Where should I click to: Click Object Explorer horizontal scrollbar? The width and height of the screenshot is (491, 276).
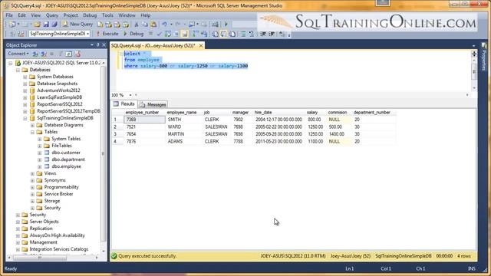pos(40,258)
